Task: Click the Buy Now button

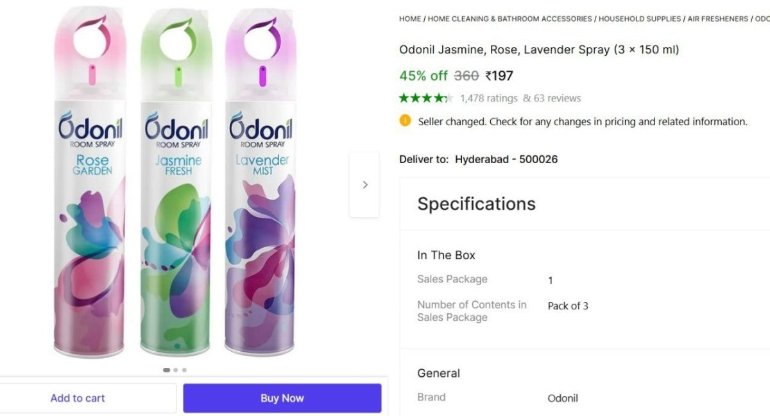Action: (282, 397)
